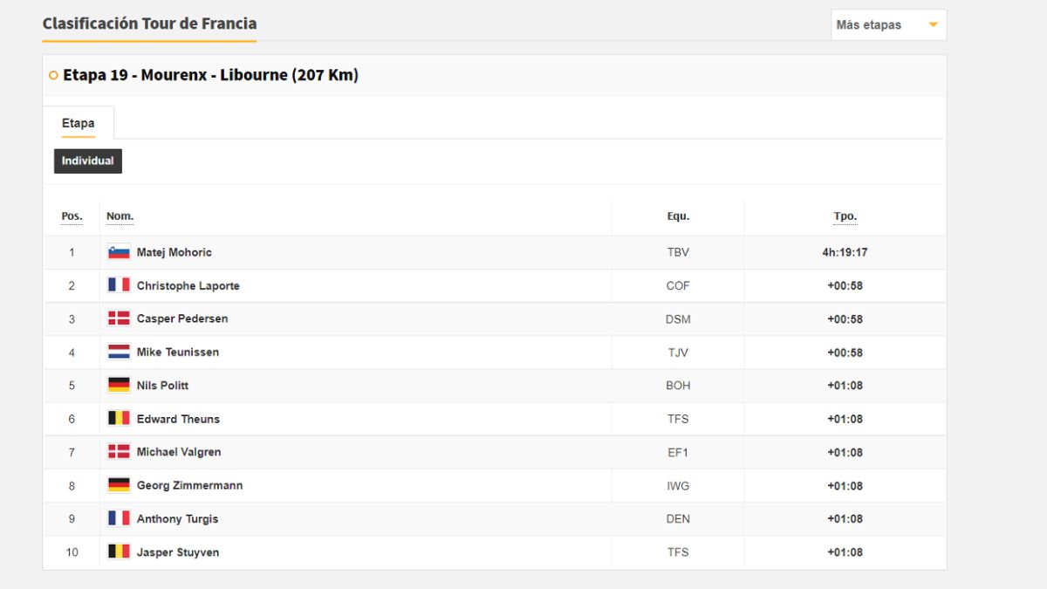This screenshot has height=589, width=1047.
Task: Click rider name Casper Pedersen
Action: [182, 319]
